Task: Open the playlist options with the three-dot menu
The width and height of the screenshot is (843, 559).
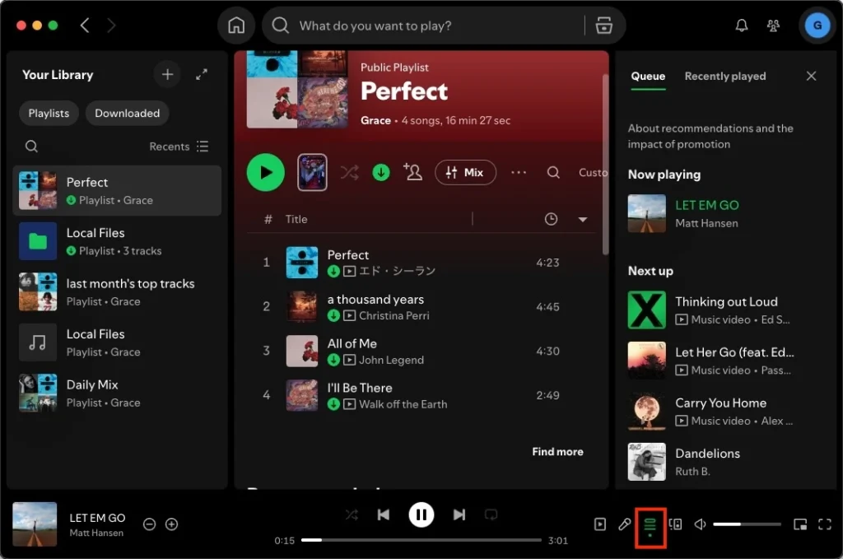Action: tap(519, 173)
